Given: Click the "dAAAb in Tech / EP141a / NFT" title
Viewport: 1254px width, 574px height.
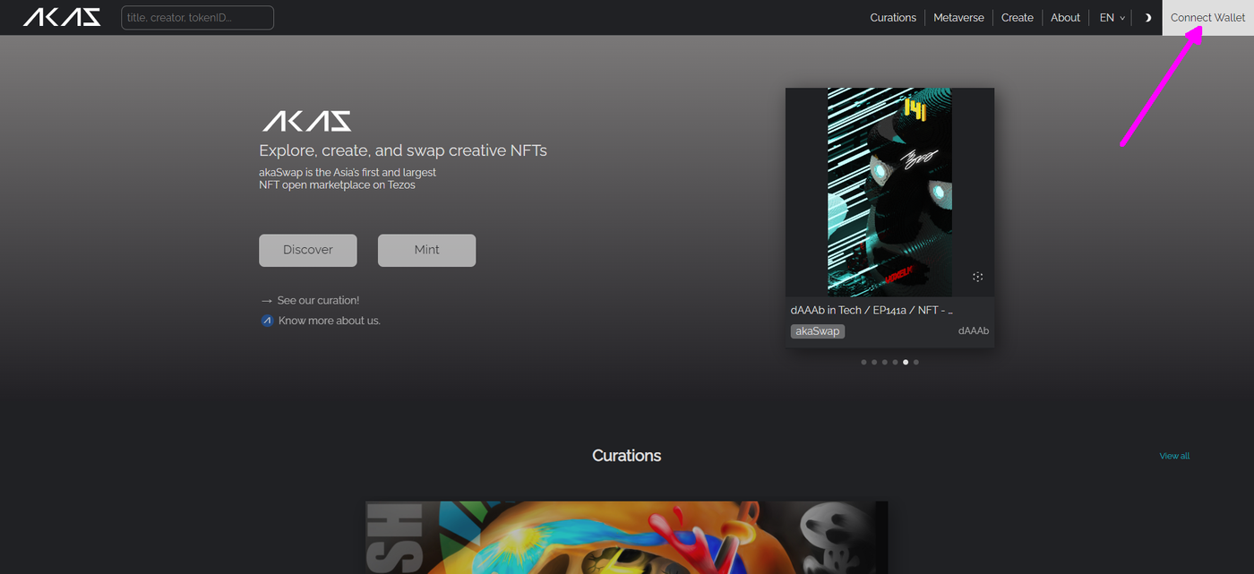Looking at the screenshot, I should coord(872,310).
